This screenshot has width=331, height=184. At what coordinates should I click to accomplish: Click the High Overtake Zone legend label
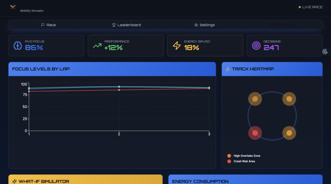tap(247, 156)
